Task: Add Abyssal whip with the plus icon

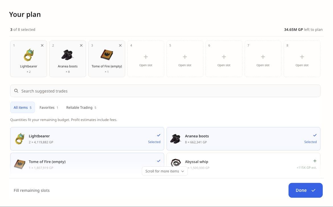Action: (x=315, y=161)
